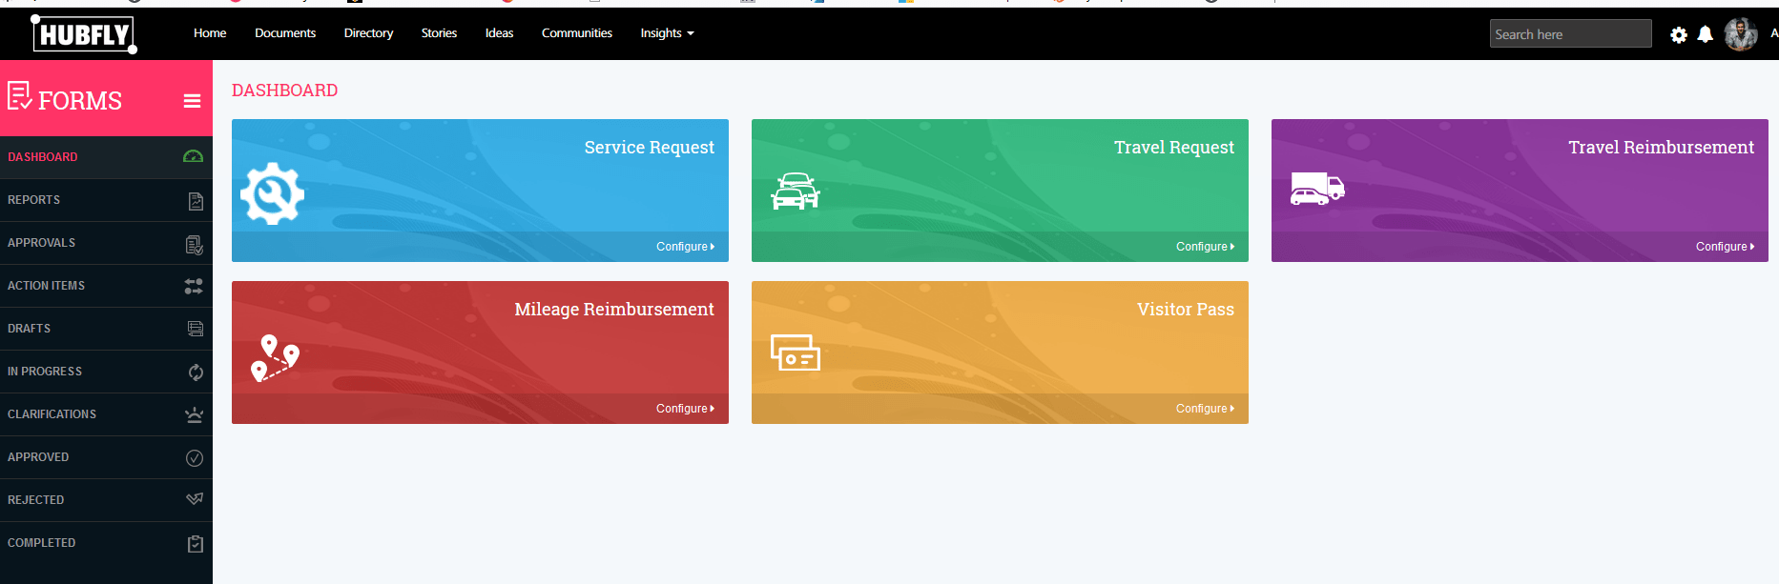Click the Service Request gear-wrench icon
1779x584 pixels.
[272, 193]
